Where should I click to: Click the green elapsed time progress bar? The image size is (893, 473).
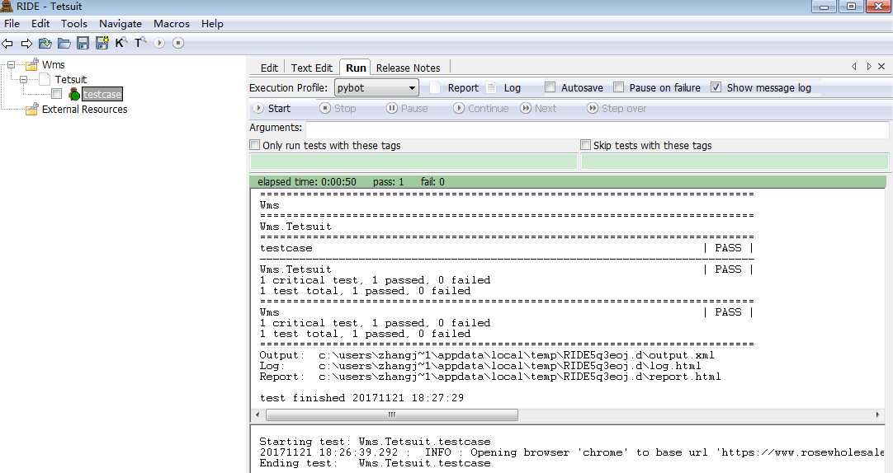click(x=568, y=182)
